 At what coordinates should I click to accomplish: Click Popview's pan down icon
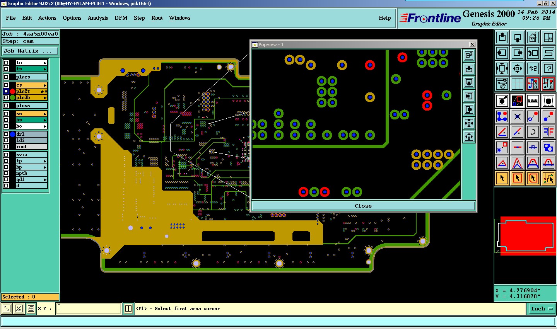(469, 83)
